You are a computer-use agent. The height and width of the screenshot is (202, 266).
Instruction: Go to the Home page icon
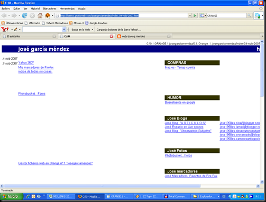[40, 16]
